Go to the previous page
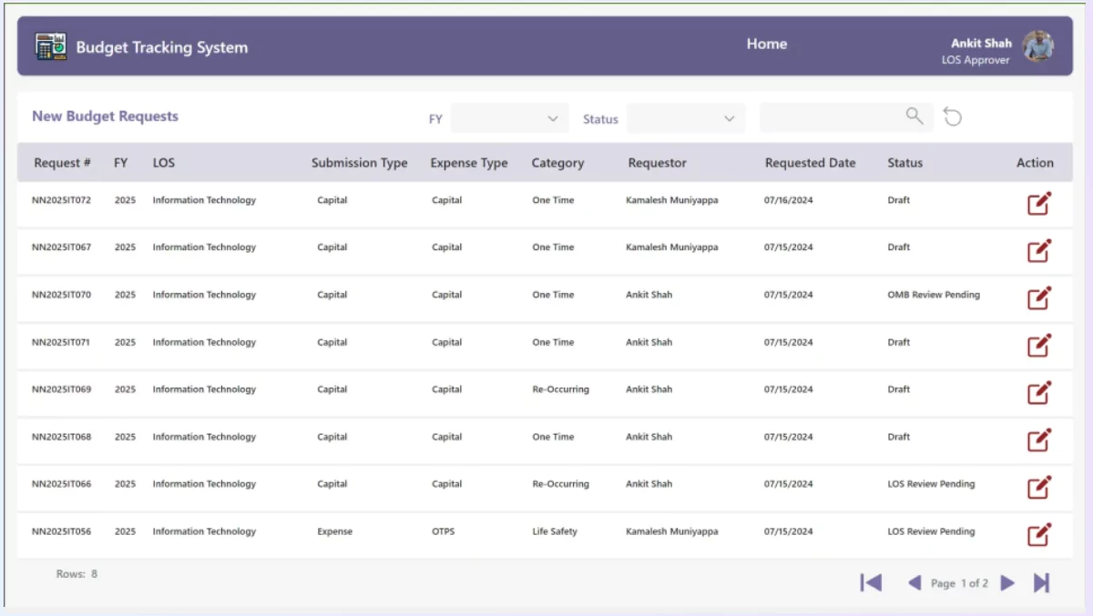The width and height of the screenshot is (1093, 616). [x=914, y=583]
